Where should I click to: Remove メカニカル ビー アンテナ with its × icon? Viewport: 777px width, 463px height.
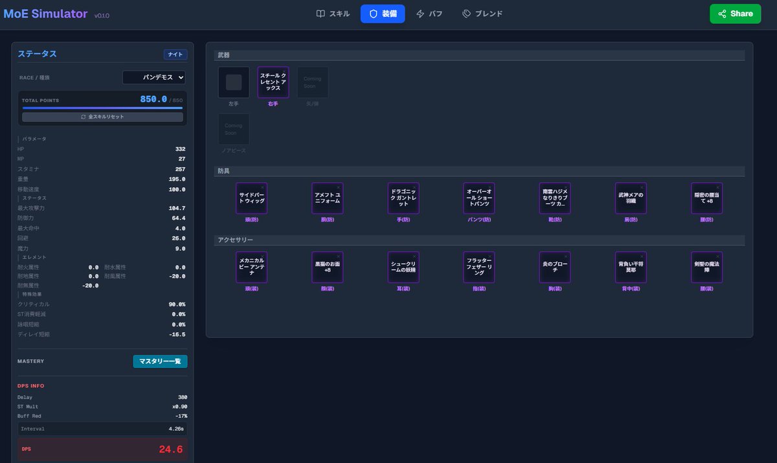tap(262, 256)
